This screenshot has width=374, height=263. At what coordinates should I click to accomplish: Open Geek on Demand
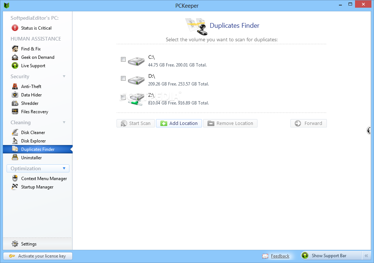tap(38, 57)
